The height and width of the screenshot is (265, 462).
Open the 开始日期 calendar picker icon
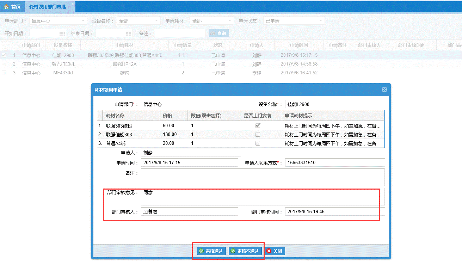pyautogui.click(x=62, y=33)
